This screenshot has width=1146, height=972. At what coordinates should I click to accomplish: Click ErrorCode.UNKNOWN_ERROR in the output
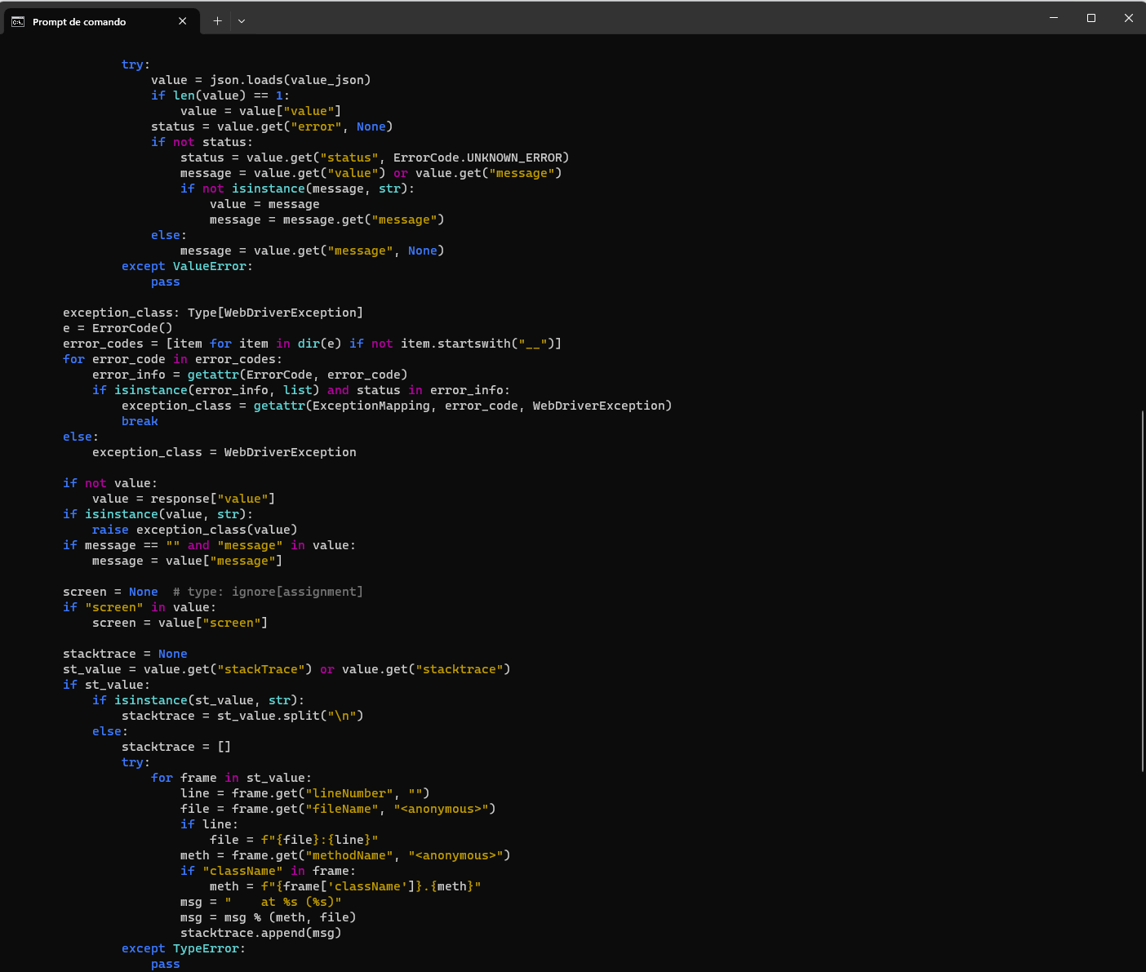(x=481, y=158)
